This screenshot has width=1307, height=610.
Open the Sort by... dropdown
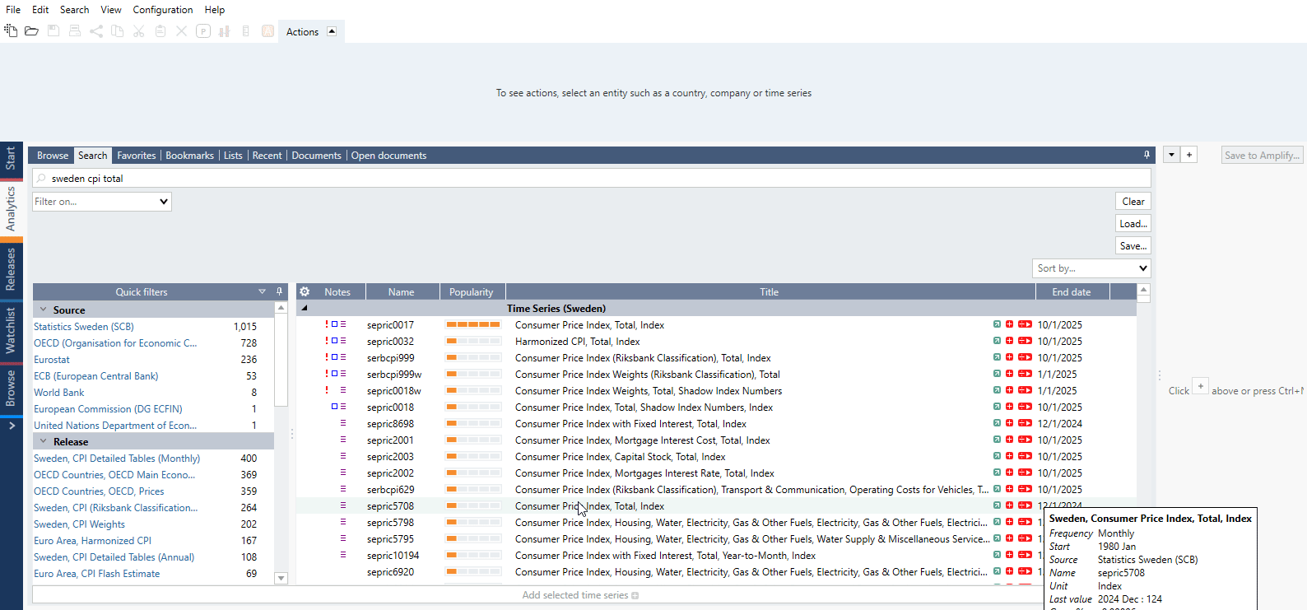1091,268
